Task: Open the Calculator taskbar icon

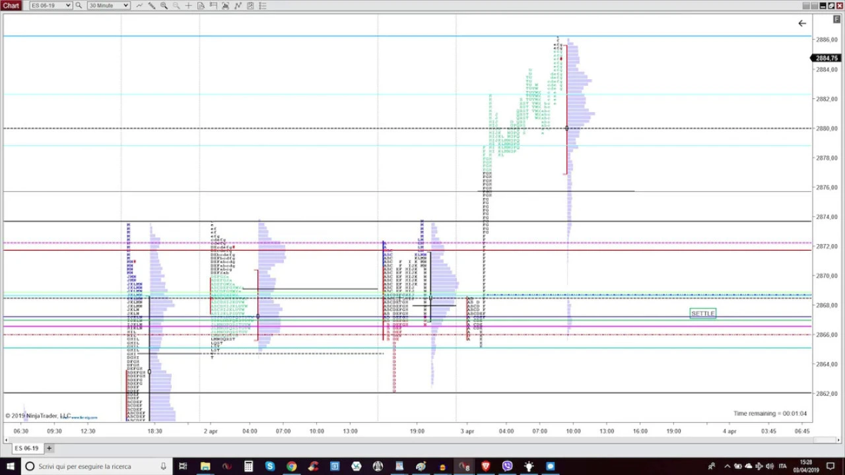Action: (248, 466)
